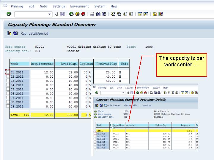This screenshot has height=160, width=214.
Task: Click the WC001 work center value
Action: [x=39, y=47]
